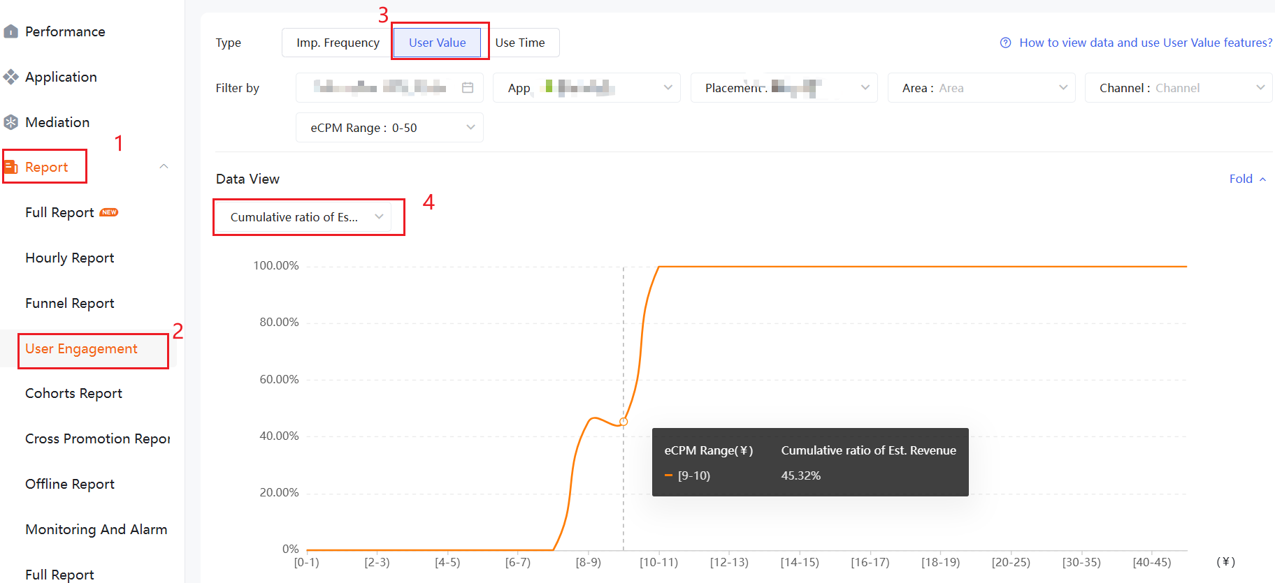
Task: Click the [10-11) x-axis label
Action: pyautogui.click(x=658, y=562)
